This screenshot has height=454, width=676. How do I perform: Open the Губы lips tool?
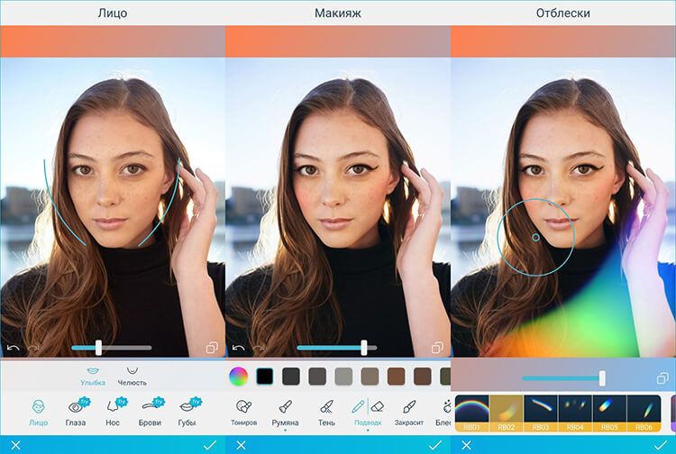point(187,411)
